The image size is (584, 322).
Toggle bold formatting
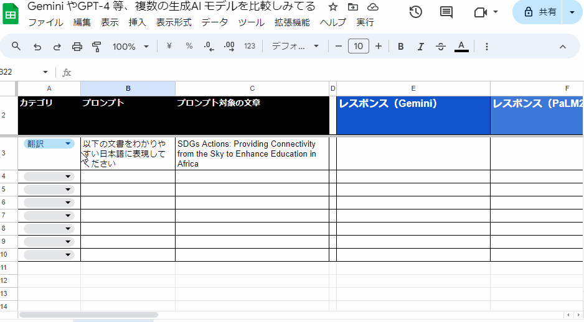click(401, 47)
